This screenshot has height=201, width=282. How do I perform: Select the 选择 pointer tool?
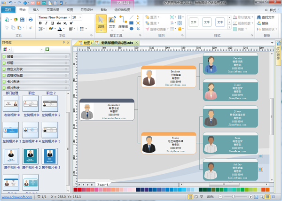click(101, 22)
